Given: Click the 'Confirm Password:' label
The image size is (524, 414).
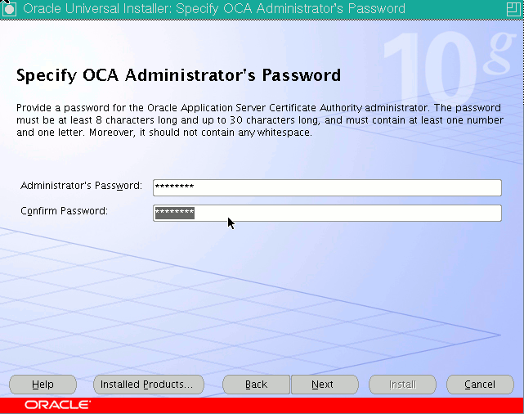Looking at the screenshot, I should coord(64,211).
